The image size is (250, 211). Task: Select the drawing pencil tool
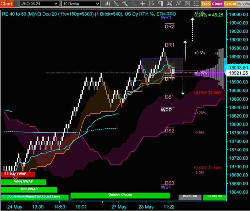pyautogui.click(x=116, y=4)
